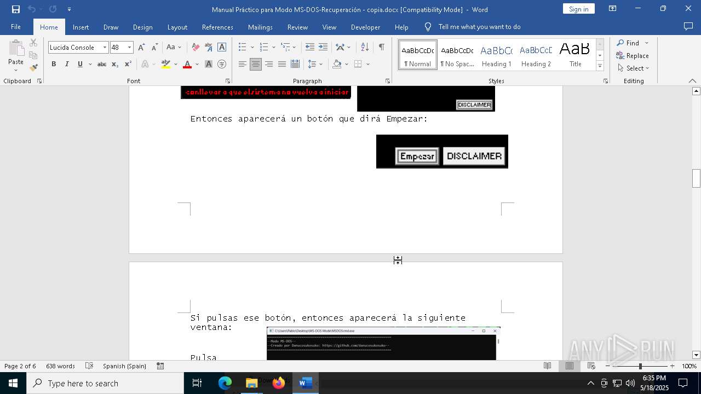Decrease paragraph indent
This screenshot has height=394, width=701.
pyautogui.click(x=310, y=48)
